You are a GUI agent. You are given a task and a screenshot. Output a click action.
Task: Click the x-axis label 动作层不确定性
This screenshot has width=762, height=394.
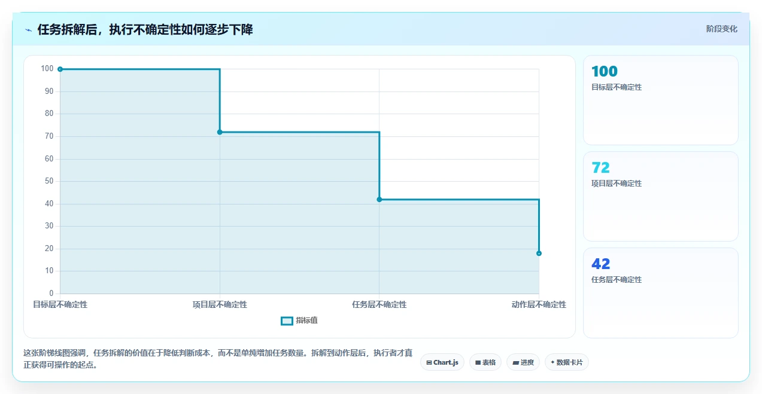(x=539, y=305)
